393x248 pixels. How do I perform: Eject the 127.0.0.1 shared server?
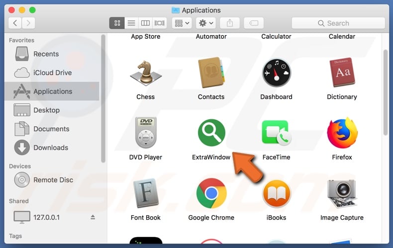[93, 217]
